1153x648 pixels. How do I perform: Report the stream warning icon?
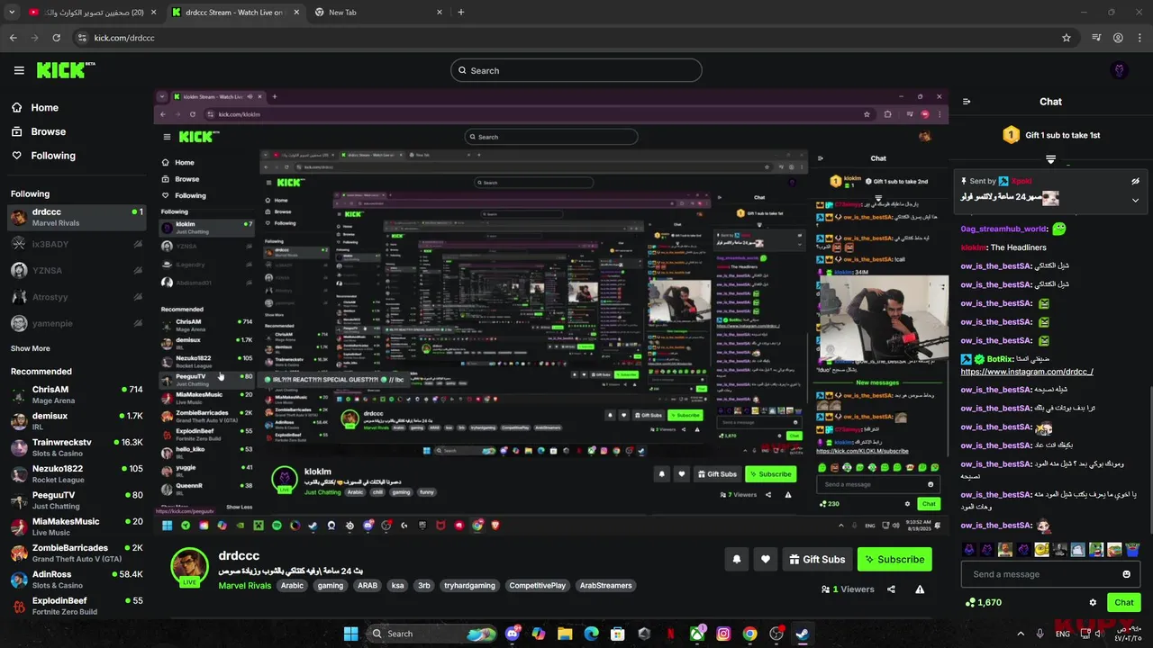click(920, 589)
